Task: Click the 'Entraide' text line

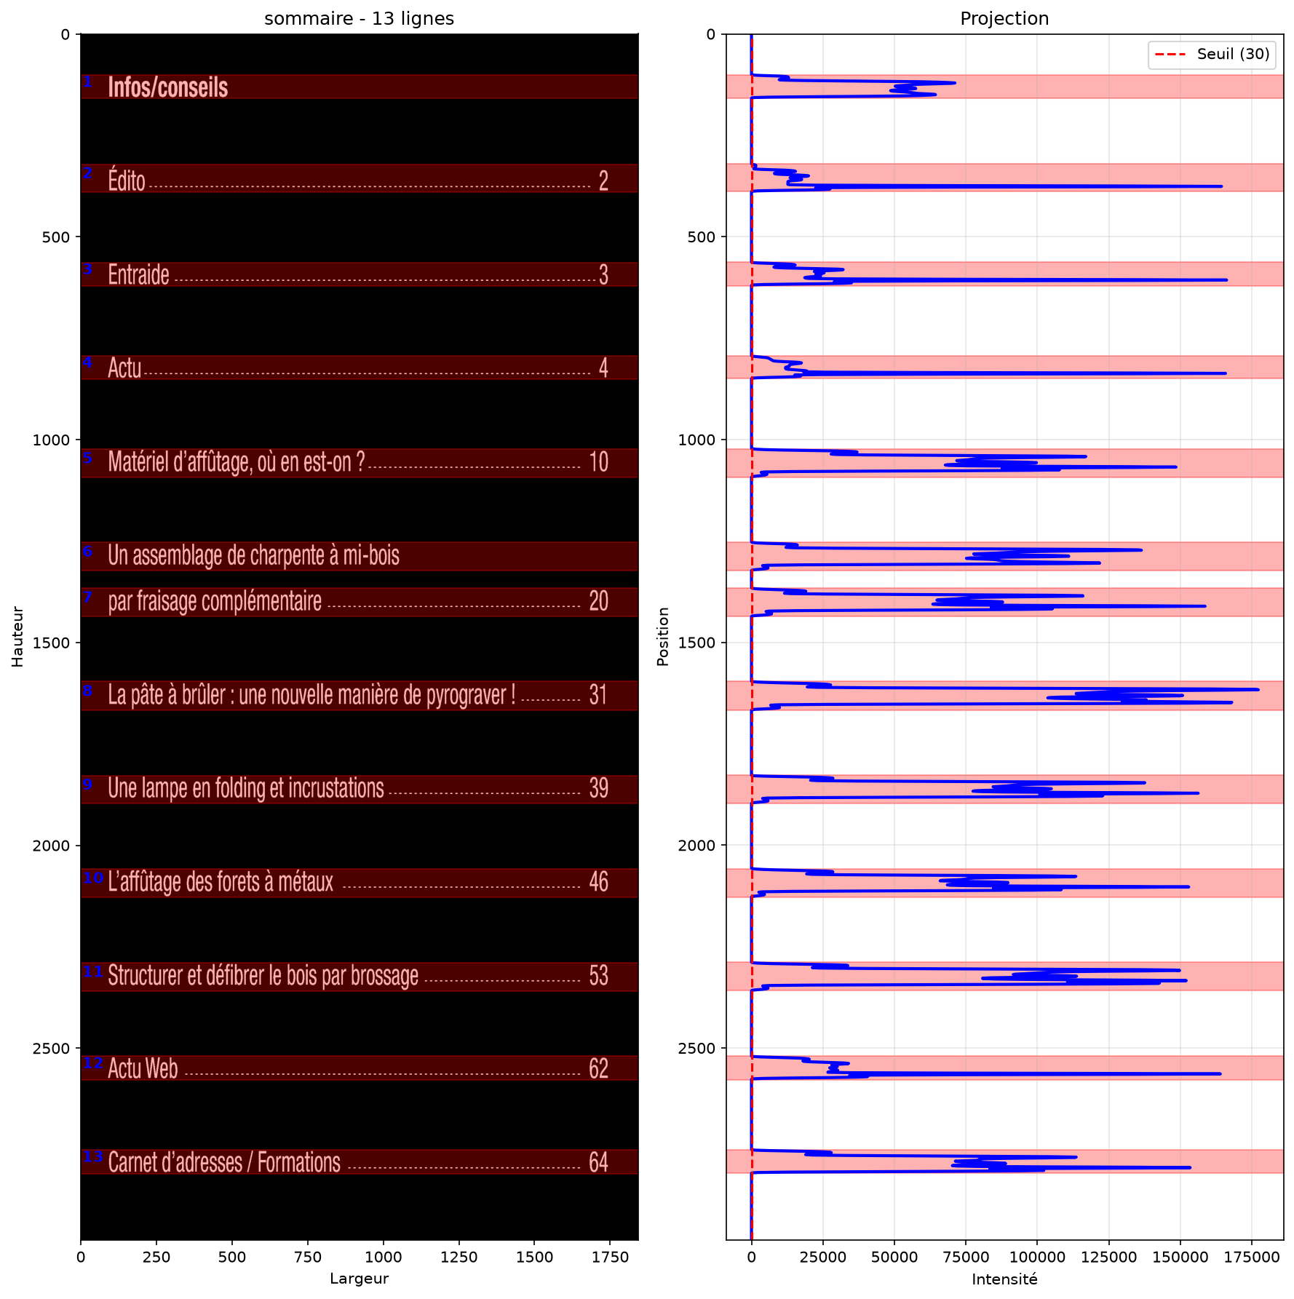Action: [x=359, y=274]
